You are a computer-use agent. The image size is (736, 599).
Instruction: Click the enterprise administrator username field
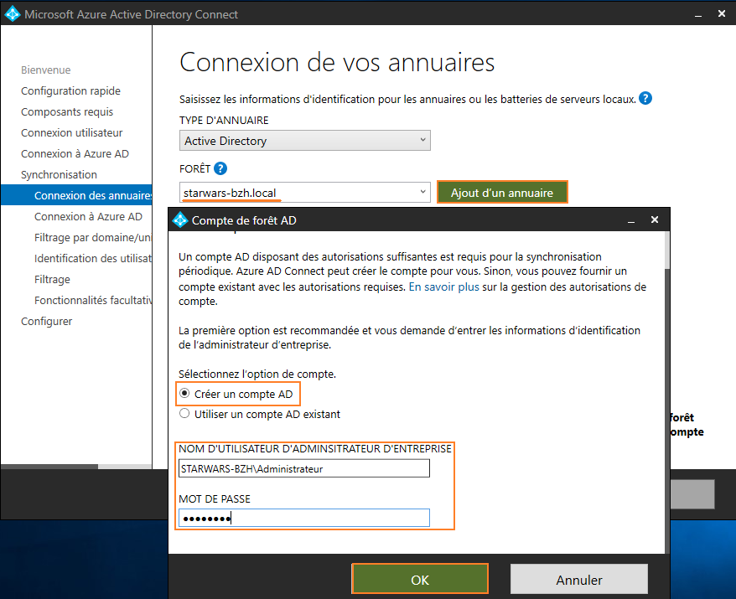[303, 468]
